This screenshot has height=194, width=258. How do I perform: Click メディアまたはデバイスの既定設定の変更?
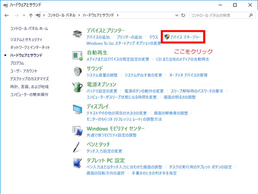(x=118, y=60)
